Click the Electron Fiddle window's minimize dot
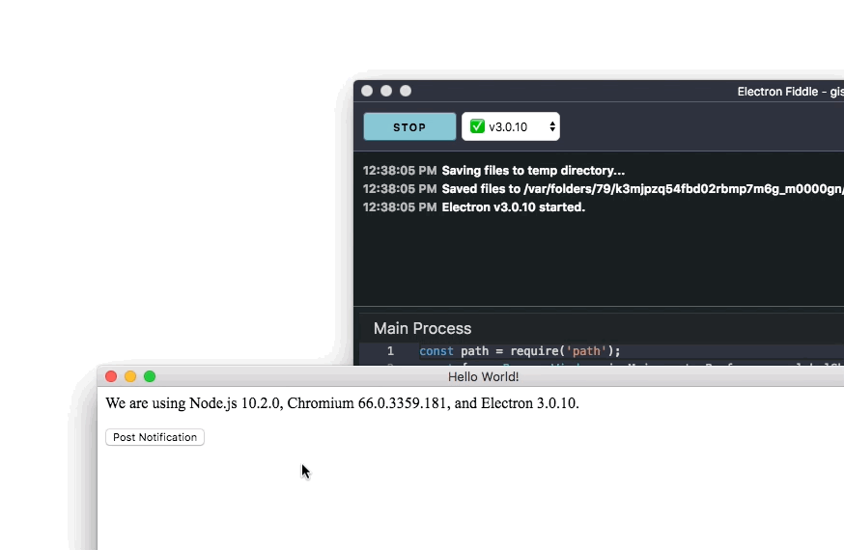844x550 pixels. (x=386, y=91)
